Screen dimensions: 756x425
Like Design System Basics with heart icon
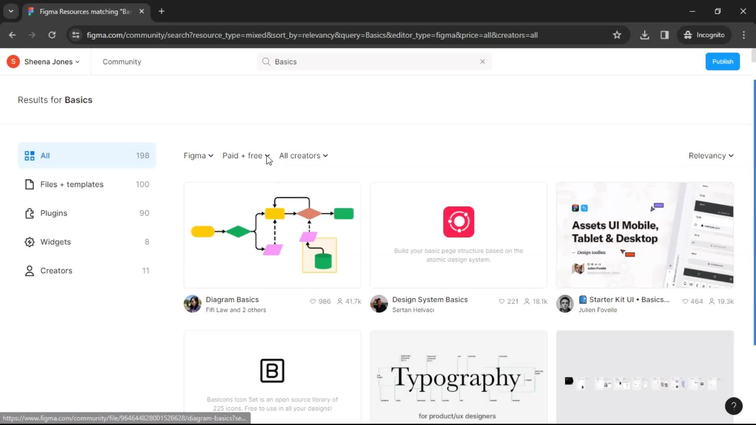pos(501,301)
